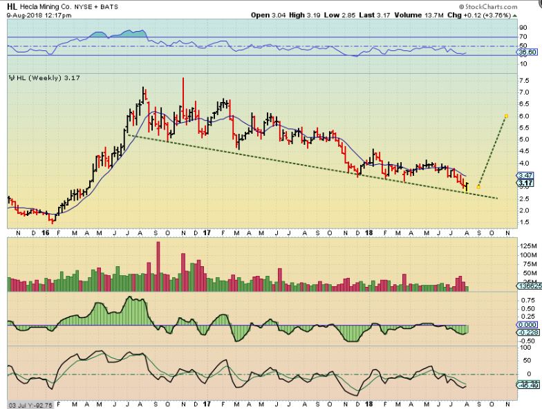Click the bold last price tag 3.17

[525, 183]
